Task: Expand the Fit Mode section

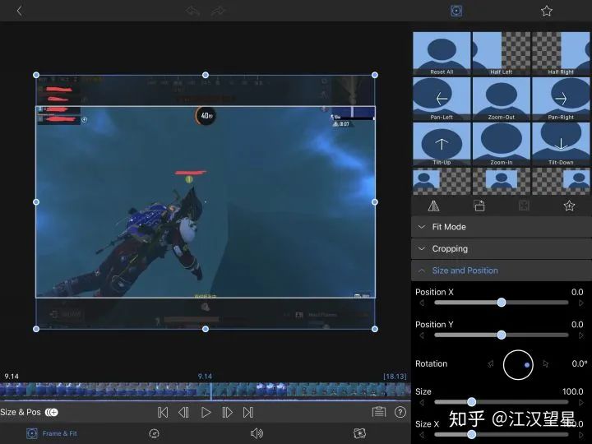Action: (x=502, y=227)
